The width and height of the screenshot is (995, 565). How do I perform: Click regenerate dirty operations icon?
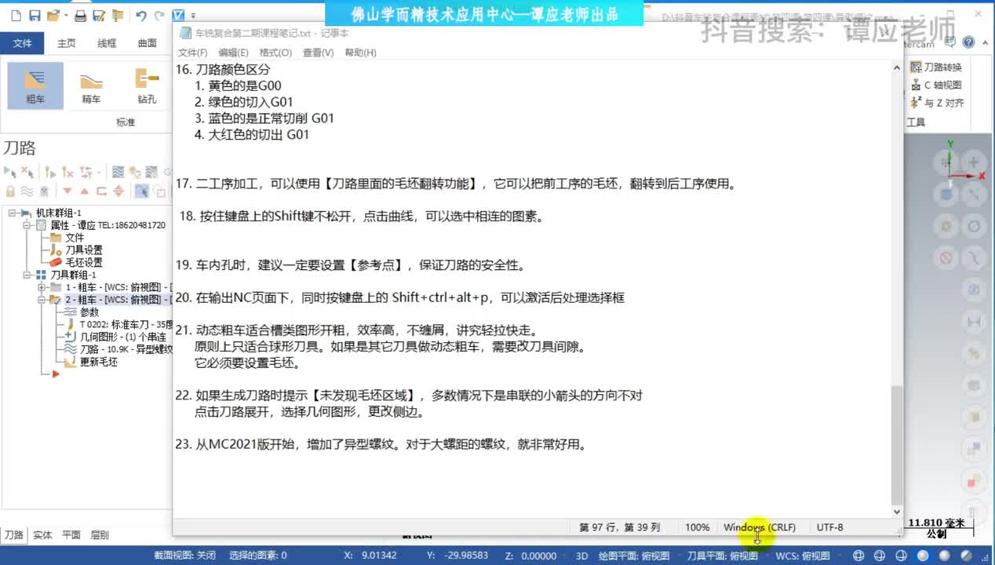click(x=68, y=172)
